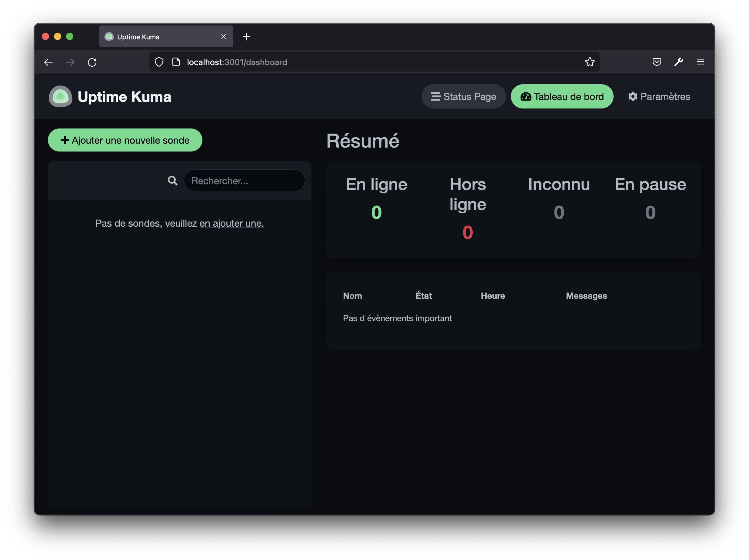Go back with the browser back arrow

(48, 62)
